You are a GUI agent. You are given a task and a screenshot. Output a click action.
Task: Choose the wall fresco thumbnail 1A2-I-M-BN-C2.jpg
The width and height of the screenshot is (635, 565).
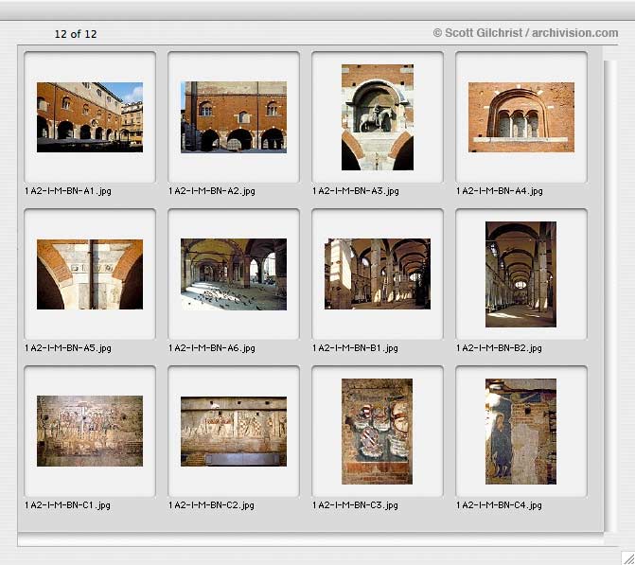tap(234, 432)
